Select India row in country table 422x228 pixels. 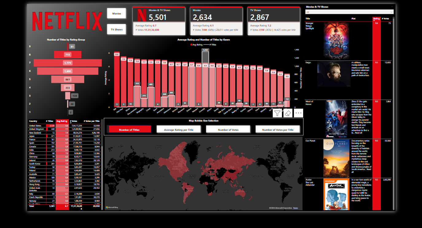click(64, 150)
